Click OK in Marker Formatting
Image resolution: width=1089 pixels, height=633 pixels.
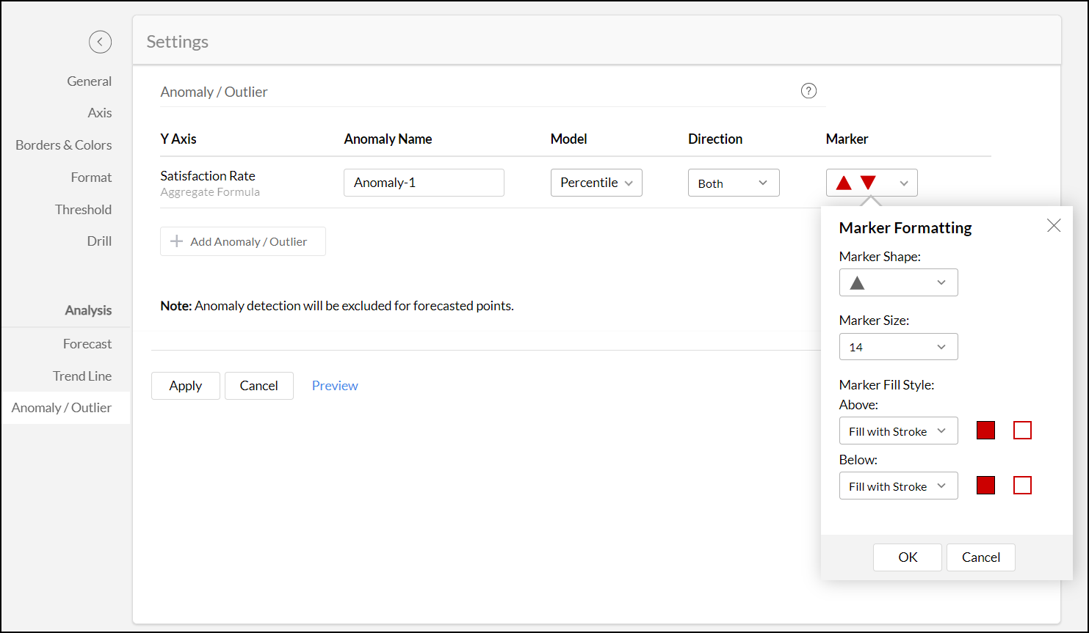click(907, 557)
